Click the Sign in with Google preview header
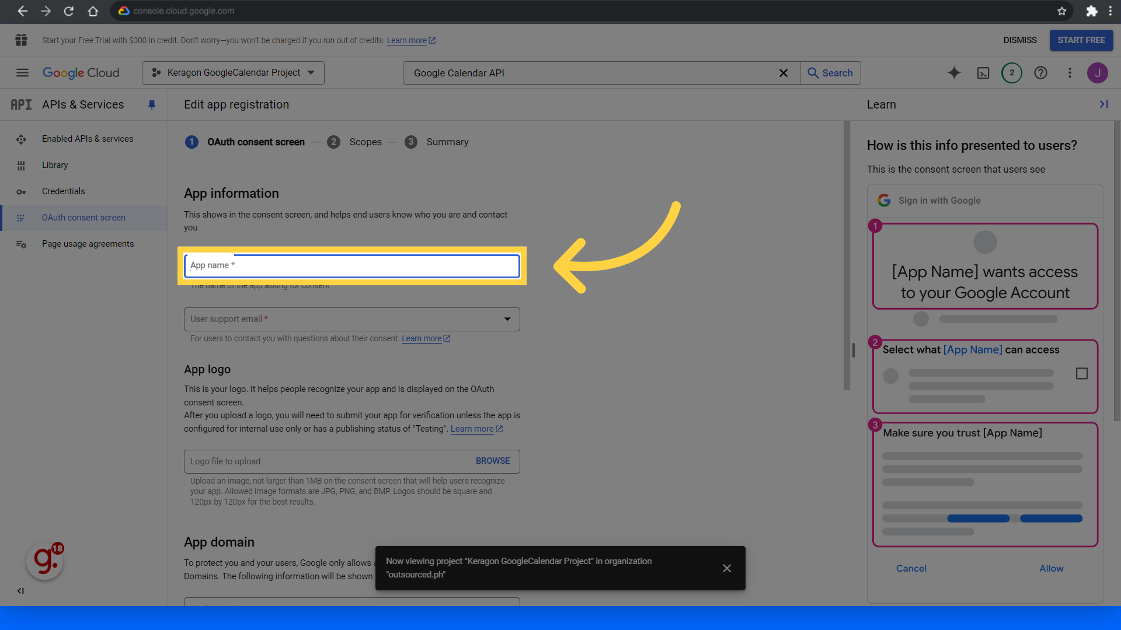The image size is (1121, 630). pyautogui.click(x=985, y=201)
